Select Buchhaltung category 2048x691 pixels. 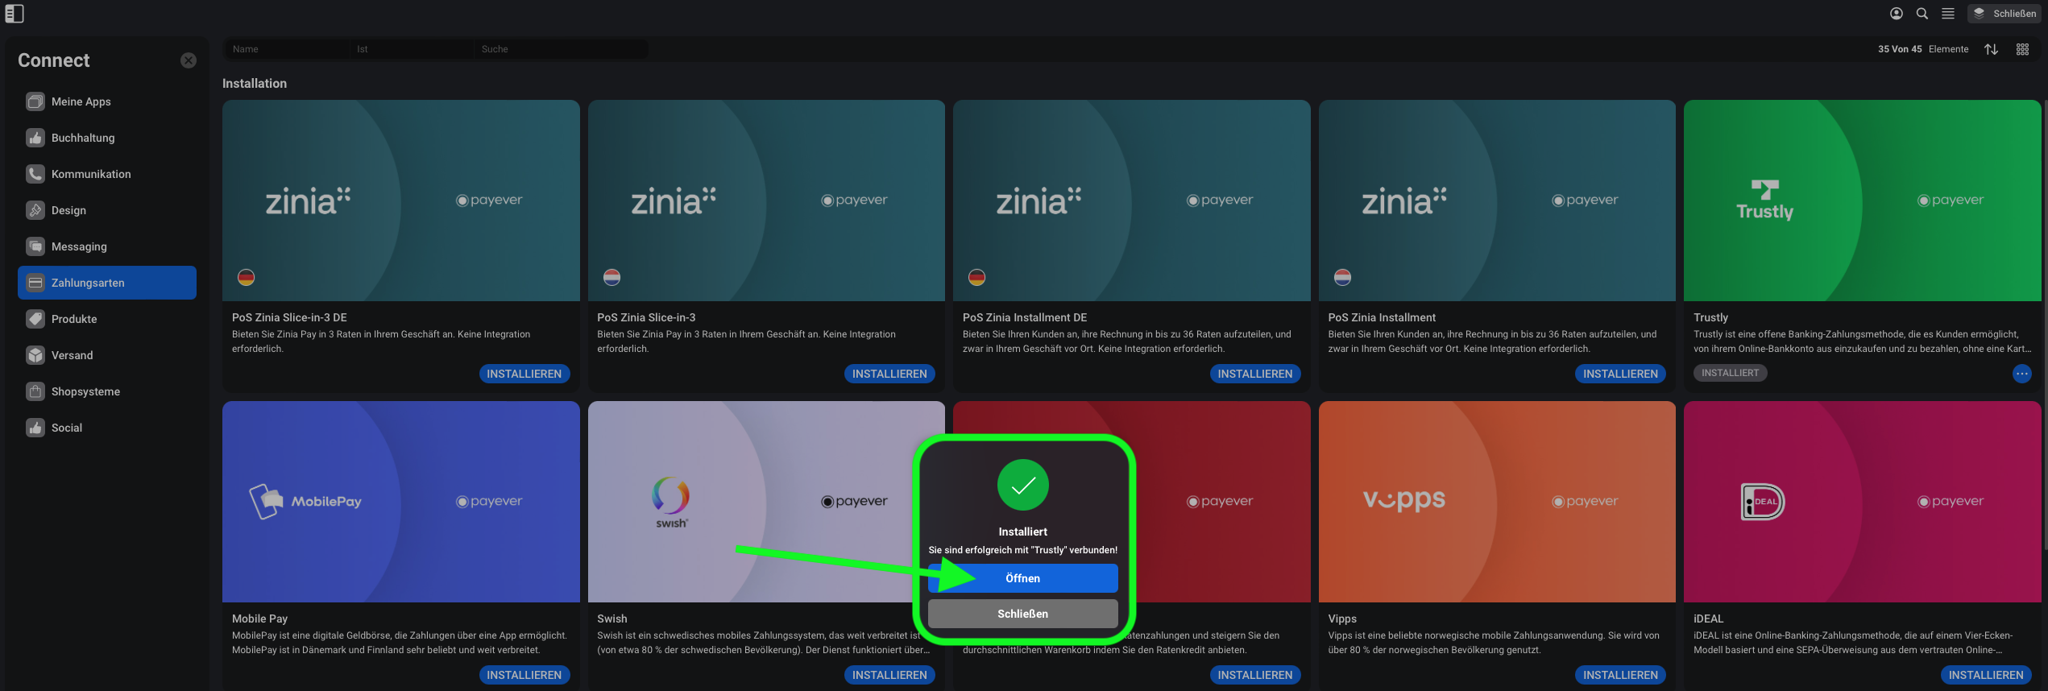107,138
